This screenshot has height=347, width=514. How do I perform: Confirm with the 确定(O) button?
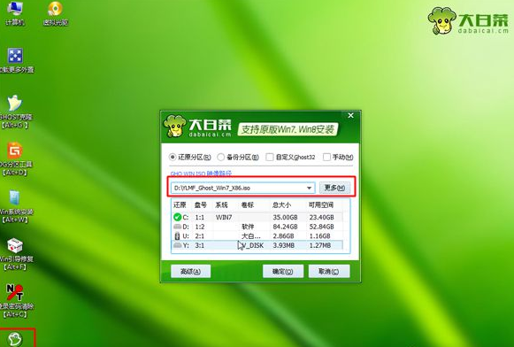283,272
